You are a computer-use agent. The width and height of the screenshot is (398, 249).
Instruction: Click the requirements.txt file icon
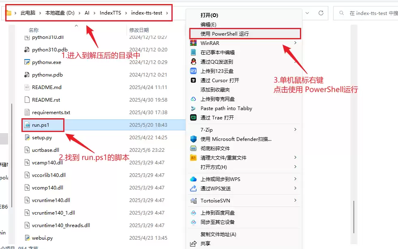[x=27, y=112]
